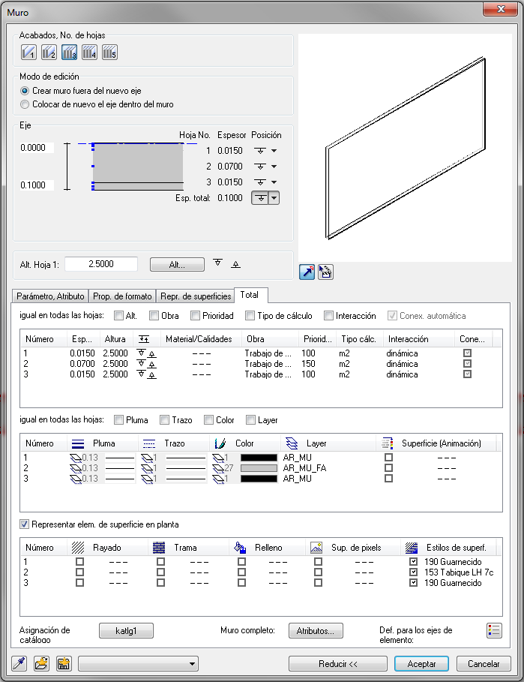Toggle Pluma checkbox
524x682 pixels.
(118, 420)
